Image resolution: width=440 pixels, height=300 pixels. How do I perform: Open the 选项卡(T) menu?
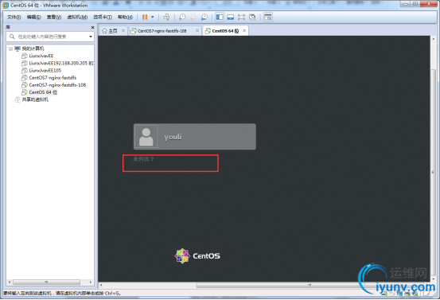103,18
